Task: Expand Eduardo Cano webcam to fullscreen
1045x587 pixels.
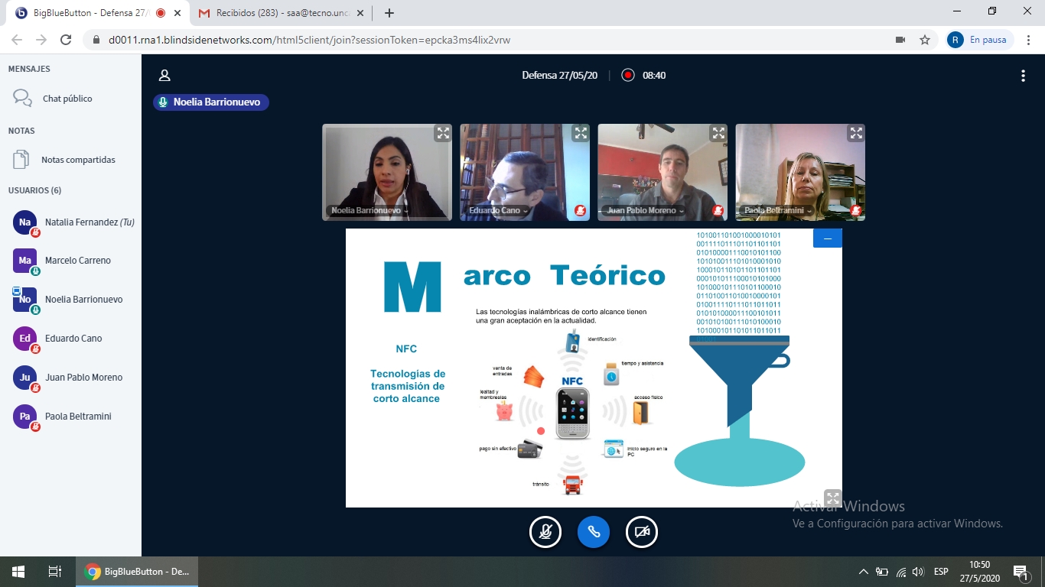Action: (x=581, y=133)
